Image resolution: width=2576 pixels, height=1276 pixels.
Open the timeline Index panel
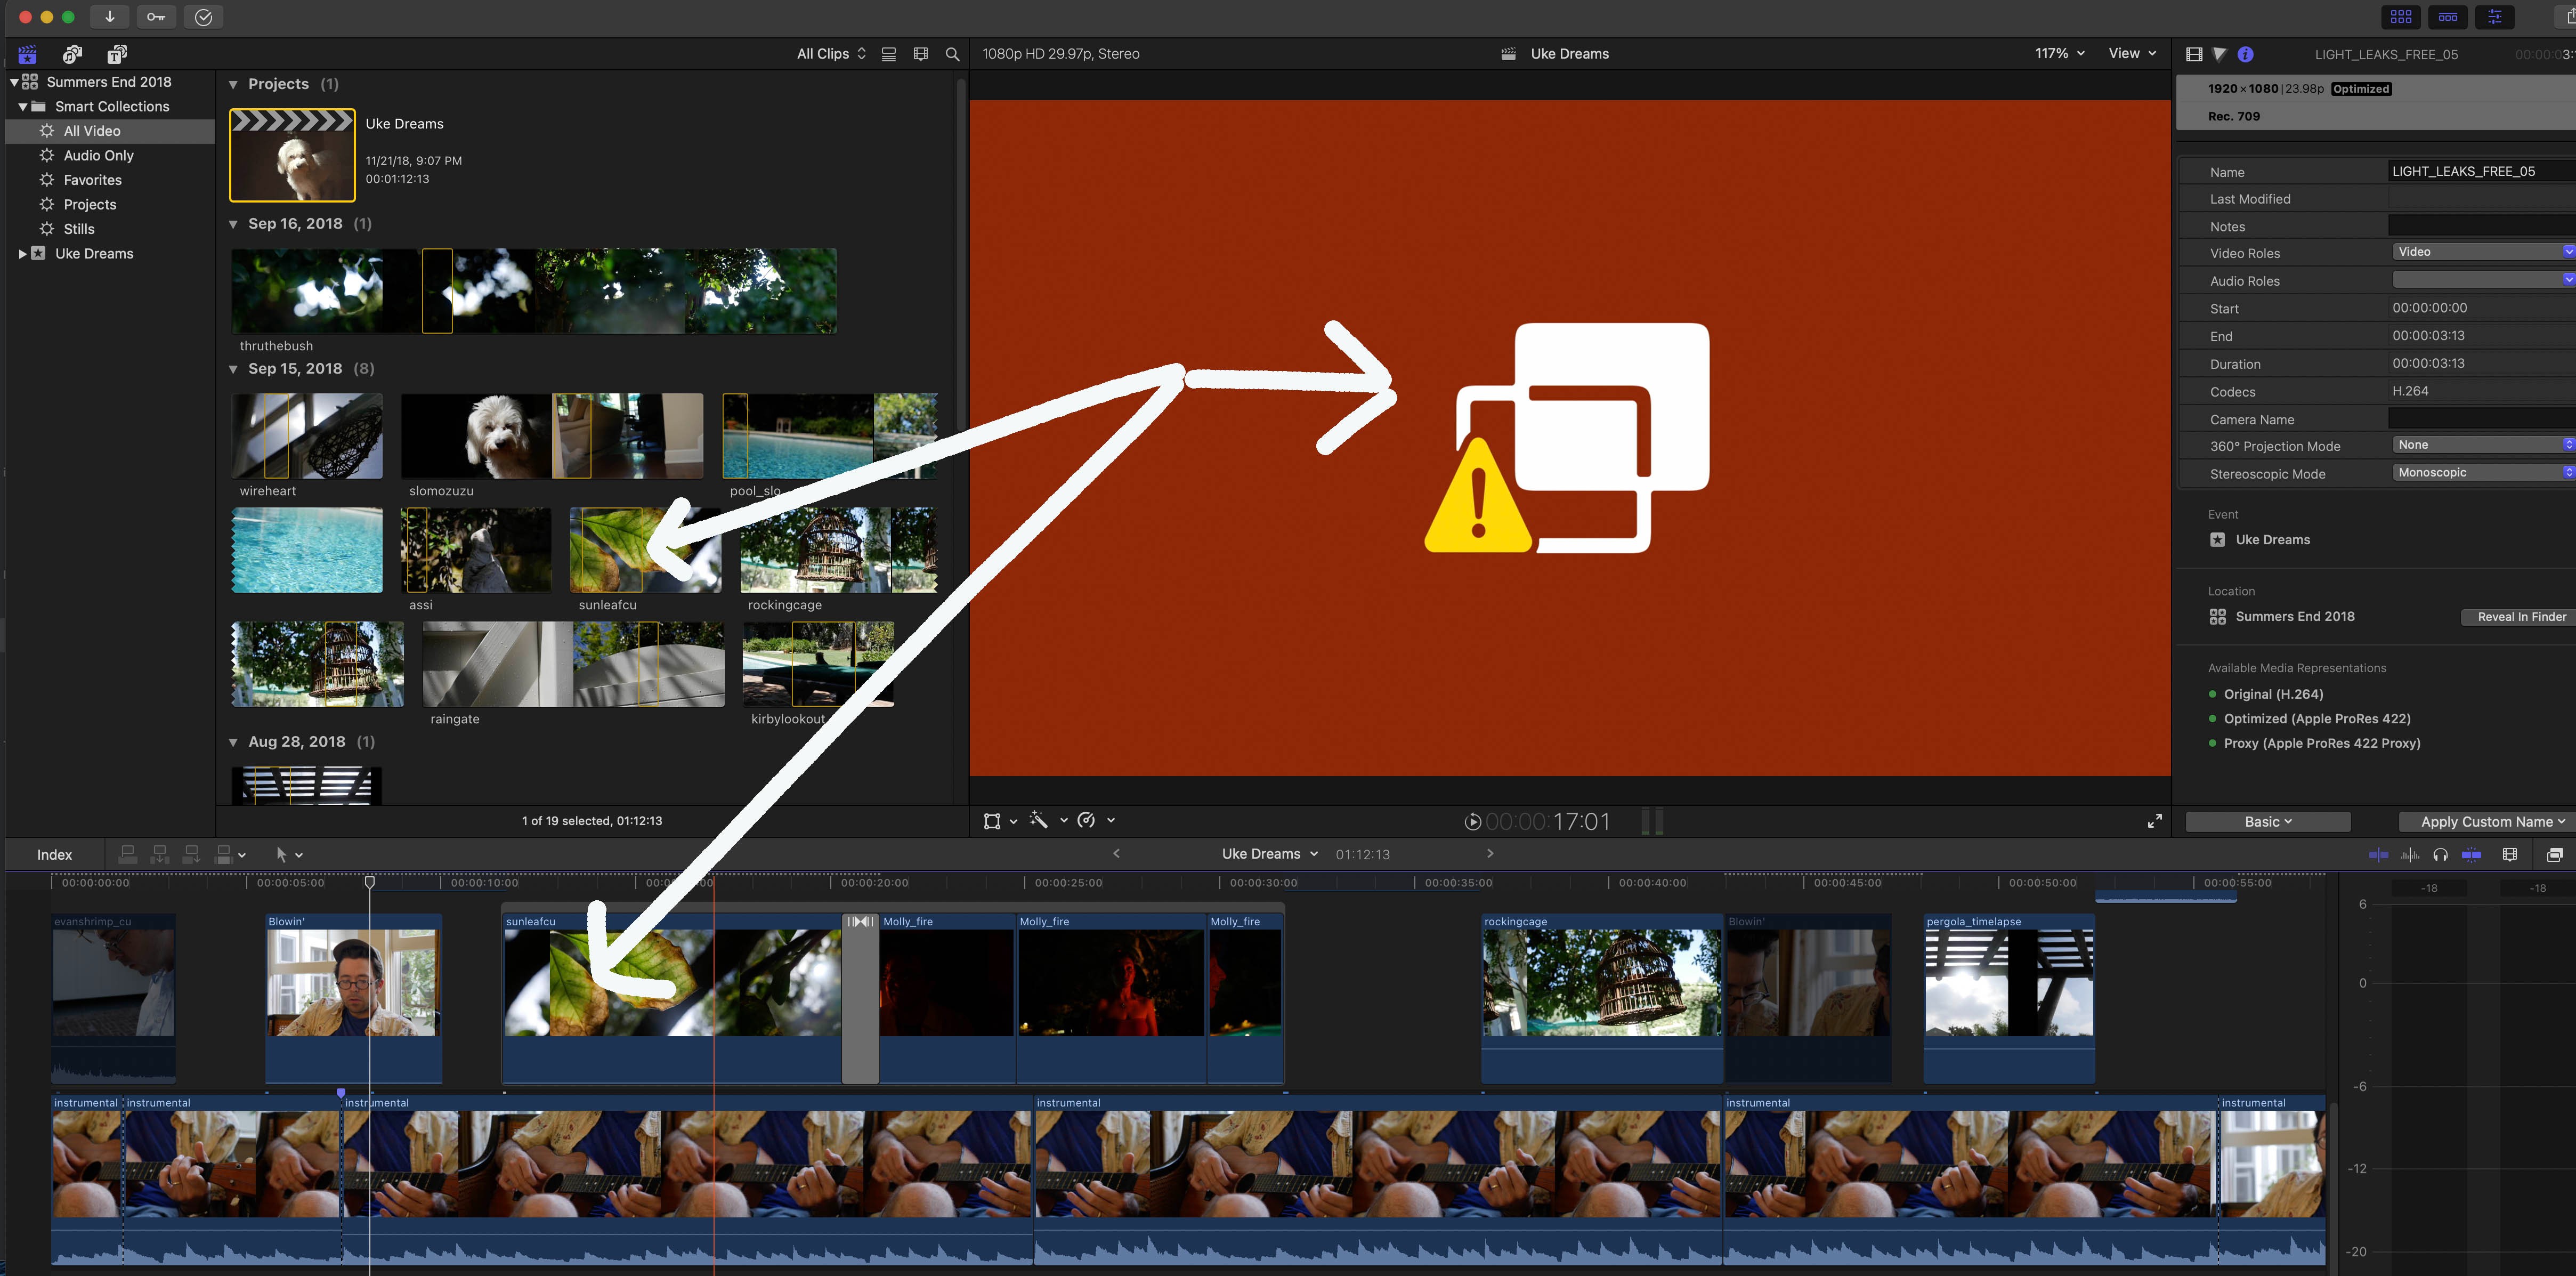[x=54, y=854]
